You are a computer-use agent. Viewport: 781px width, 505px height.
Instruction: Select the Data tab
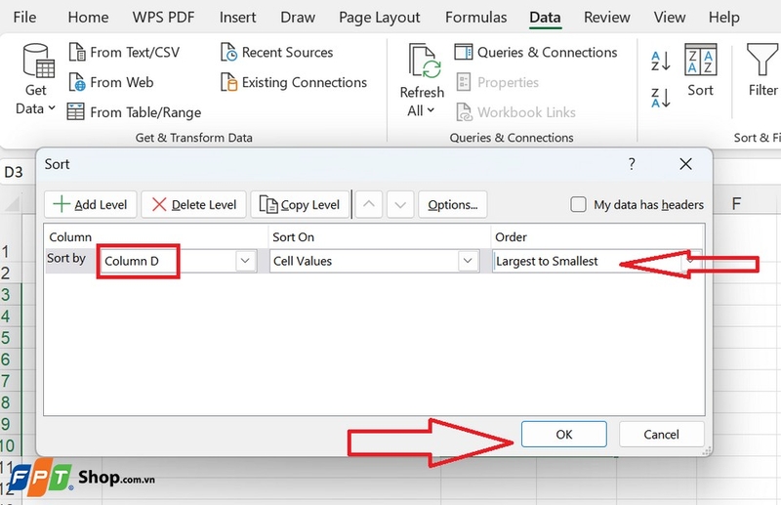coord(545,18)
